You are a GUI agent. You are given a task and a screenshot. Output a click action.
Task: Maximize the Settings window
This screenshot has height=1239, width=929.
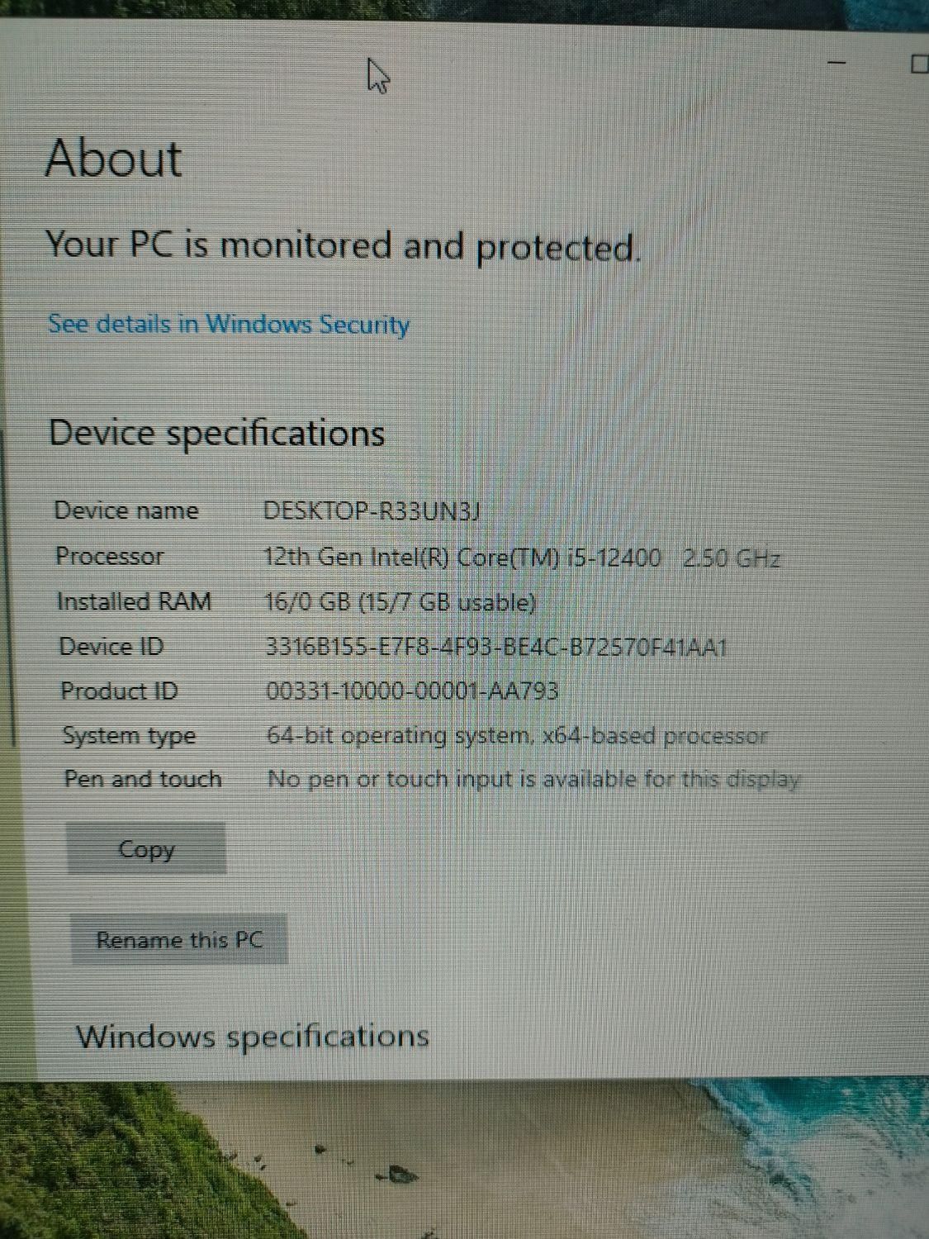(x=919, y=64)
